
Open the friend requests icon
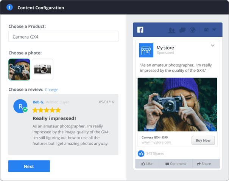pyautogui.click(x=171, y=30)
